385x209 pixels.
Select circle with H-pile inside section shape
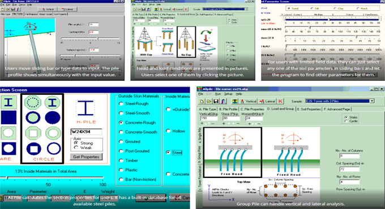point(52,102)
